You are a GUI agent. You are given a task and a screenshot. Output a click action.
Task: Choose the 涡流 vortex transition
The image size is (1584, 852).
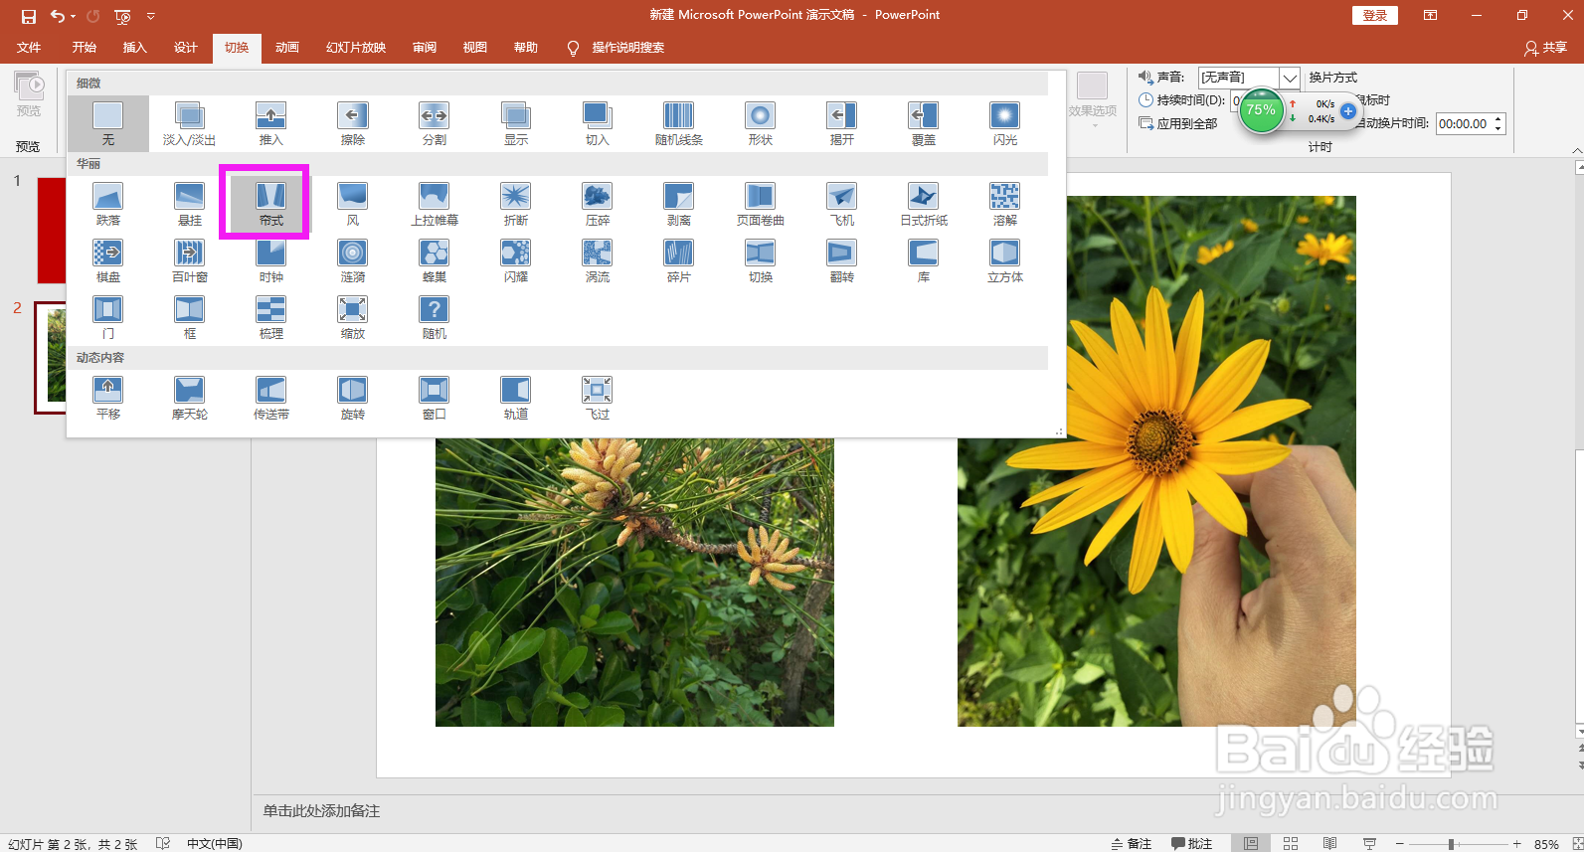[597, 260]
